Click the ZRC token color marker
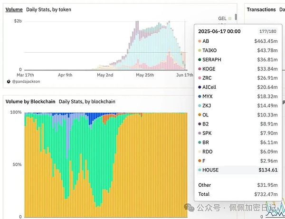285x219 pixels. pos(198,78)
